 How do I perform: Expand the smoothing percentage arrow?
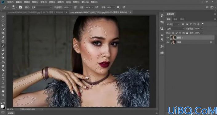(x=114, y=7)
